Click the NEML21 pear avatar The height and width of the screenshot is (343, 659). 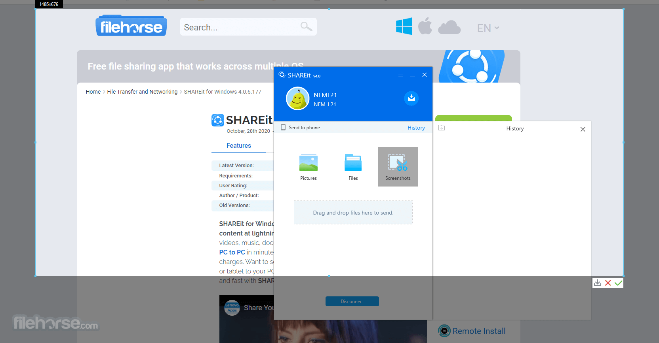[297, 98]
